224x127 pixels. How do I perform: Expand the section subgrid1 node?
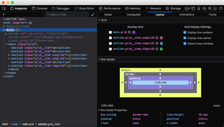point(9,58)
